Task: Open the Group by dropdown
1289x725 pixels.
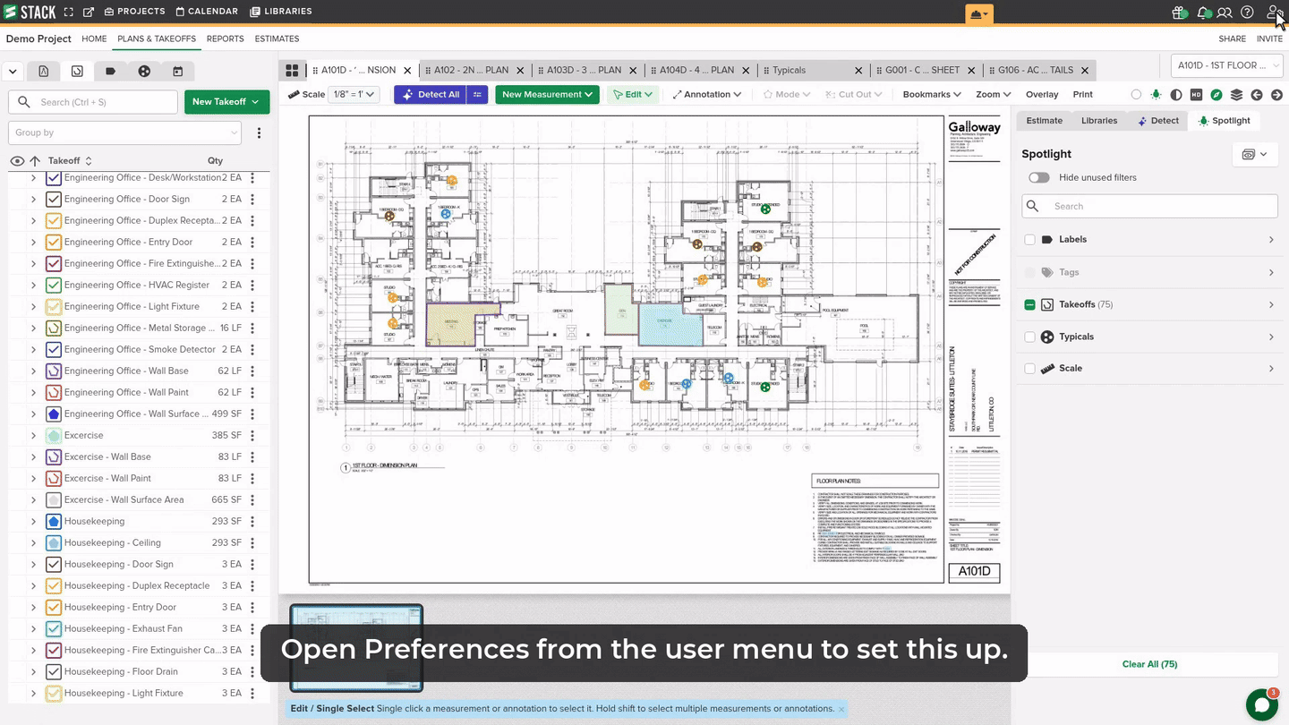Action: [x=124, y=132]
